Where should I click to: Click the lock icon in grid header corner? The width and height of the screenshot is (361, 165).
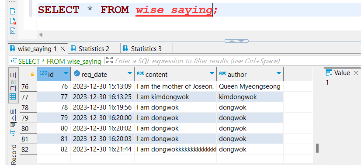point(32,74)
